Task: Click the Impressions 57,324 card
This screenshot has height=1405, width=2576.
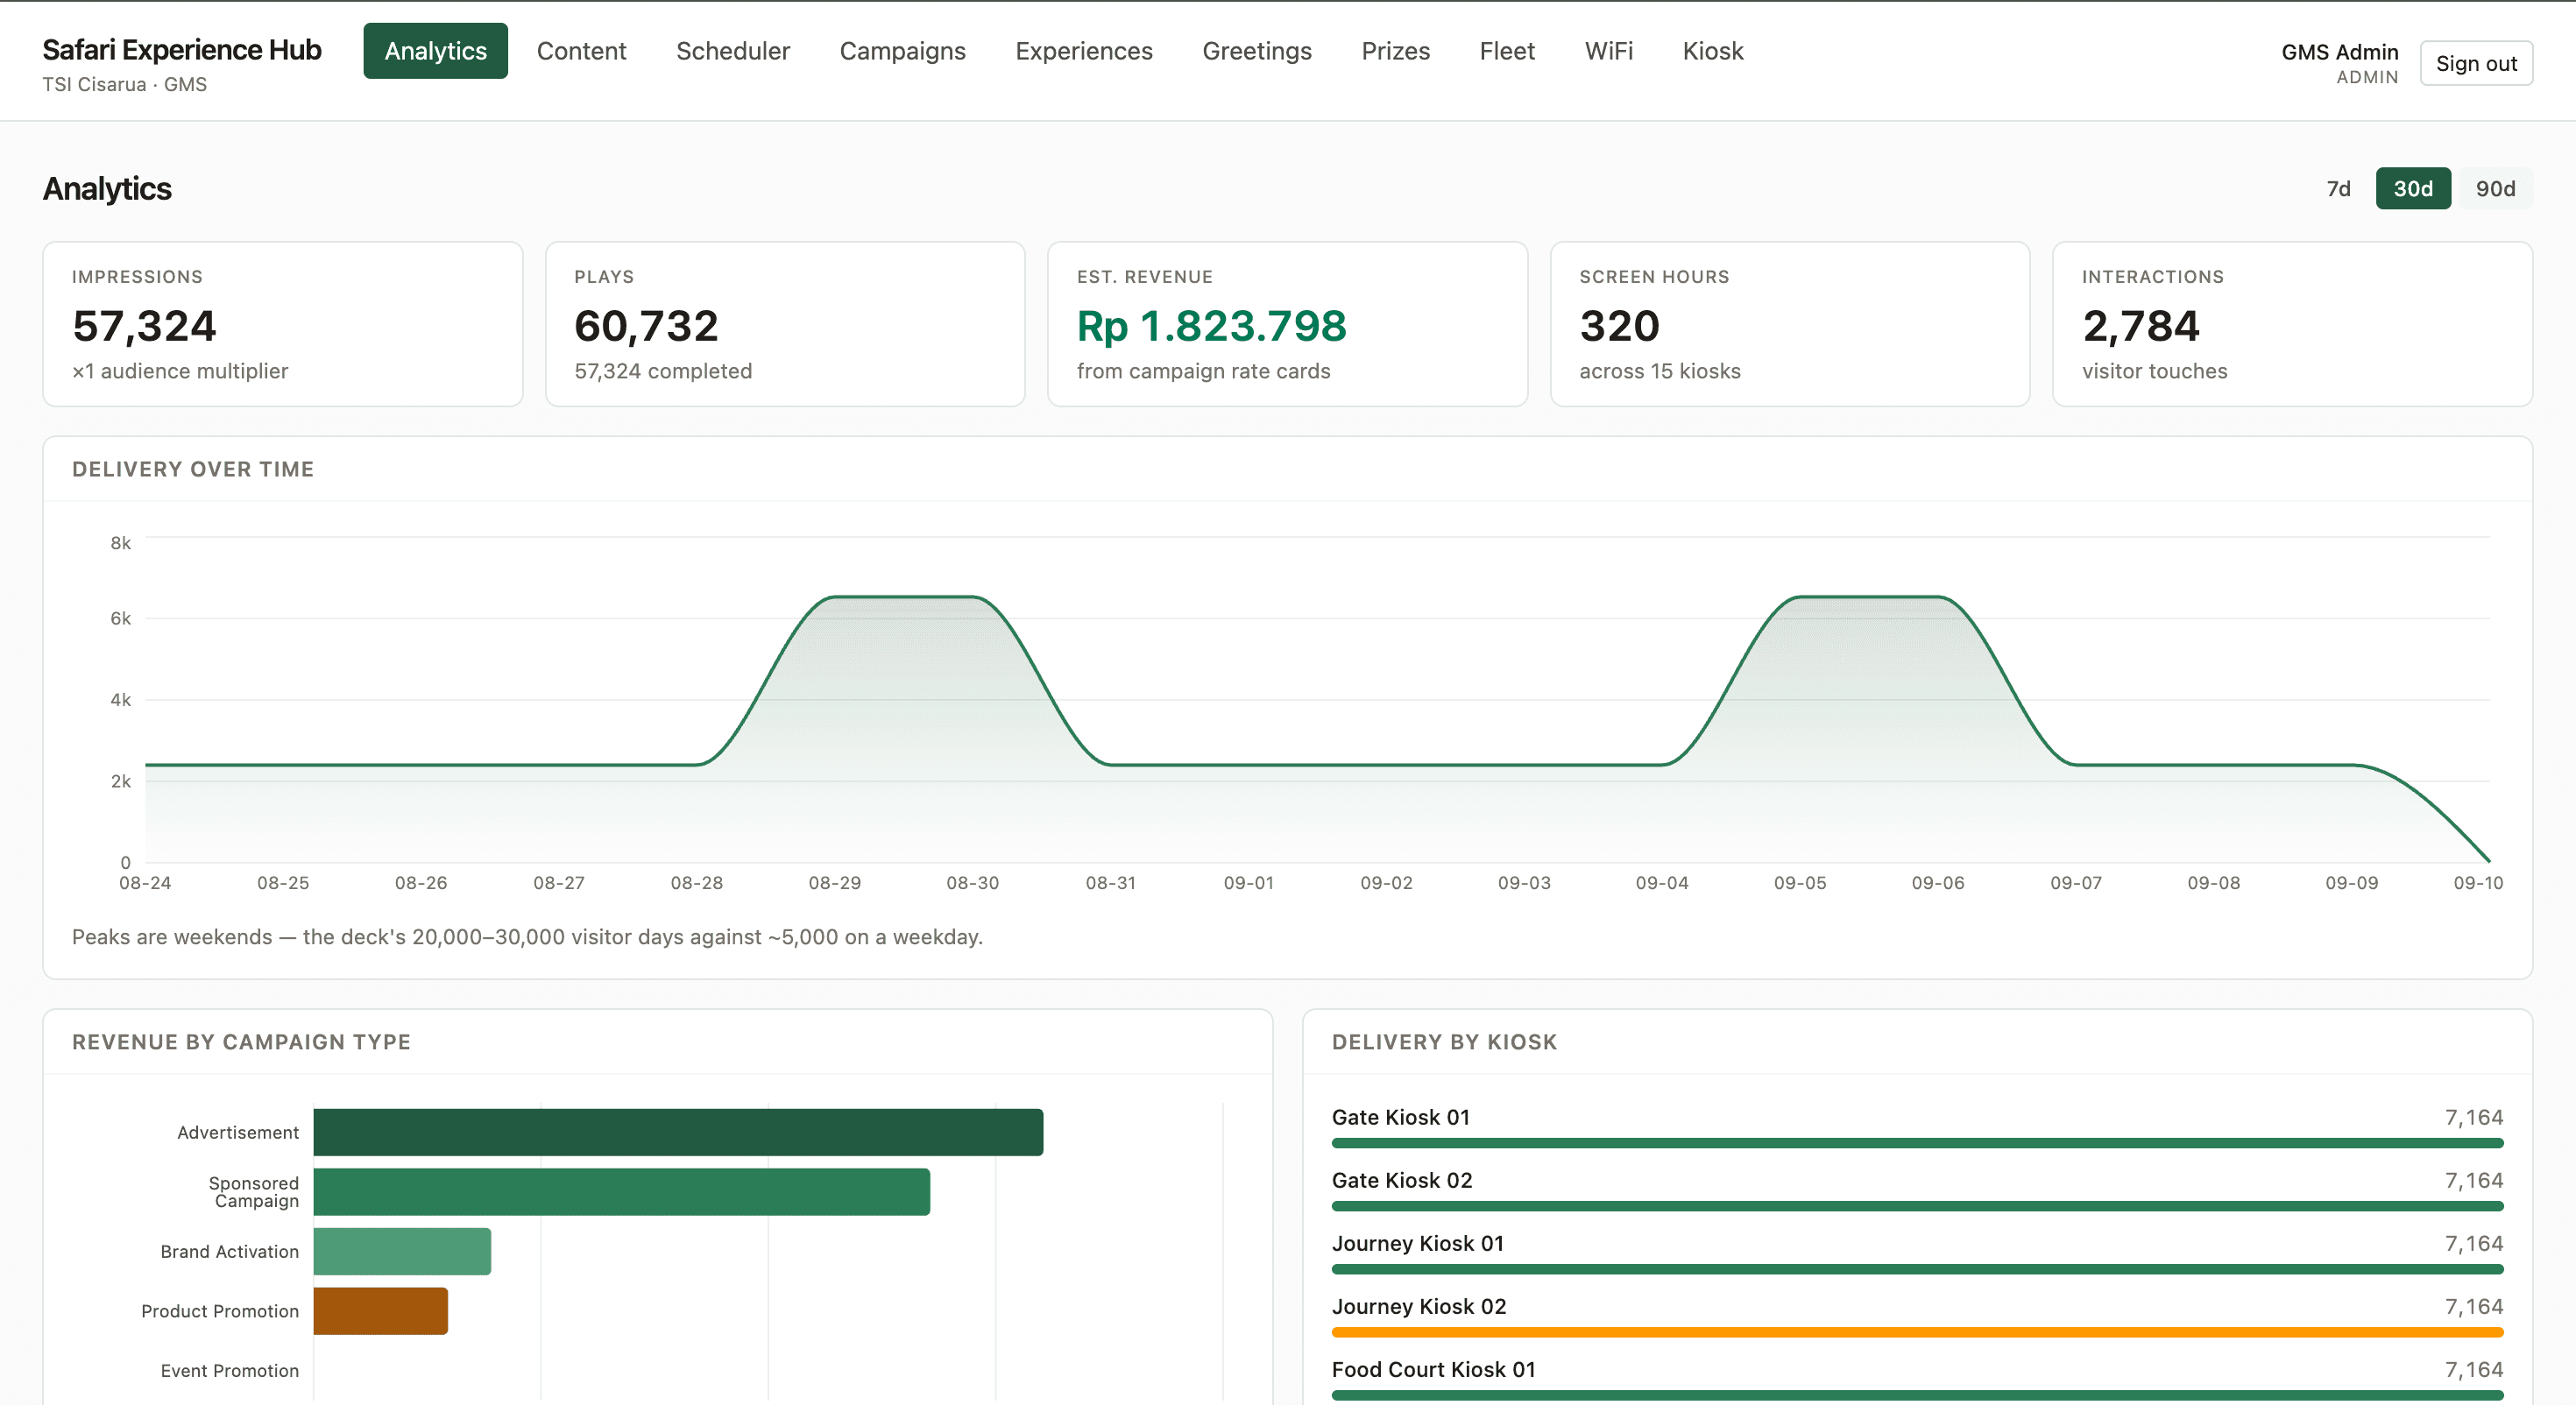Action: click(x=283, y=324)
